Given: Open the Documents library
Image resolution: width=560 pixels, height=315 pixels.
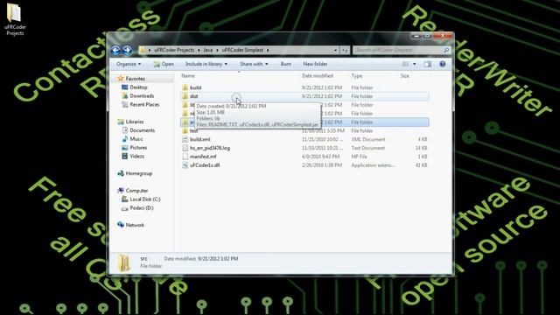Looking at the screenshot, I should click(142, 130).
